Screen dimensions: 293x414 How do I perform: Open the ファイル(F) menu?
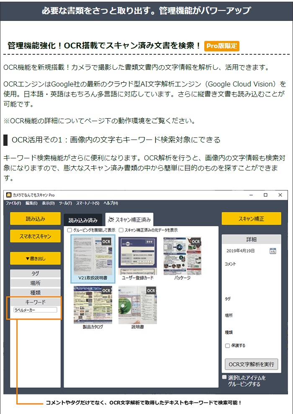(13, 203)
